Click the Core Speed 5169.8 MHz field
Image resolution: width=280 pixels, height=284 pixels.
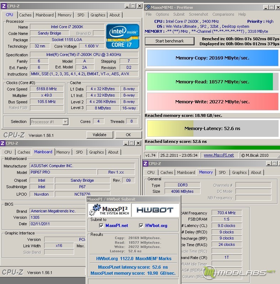tap(47, 89)
